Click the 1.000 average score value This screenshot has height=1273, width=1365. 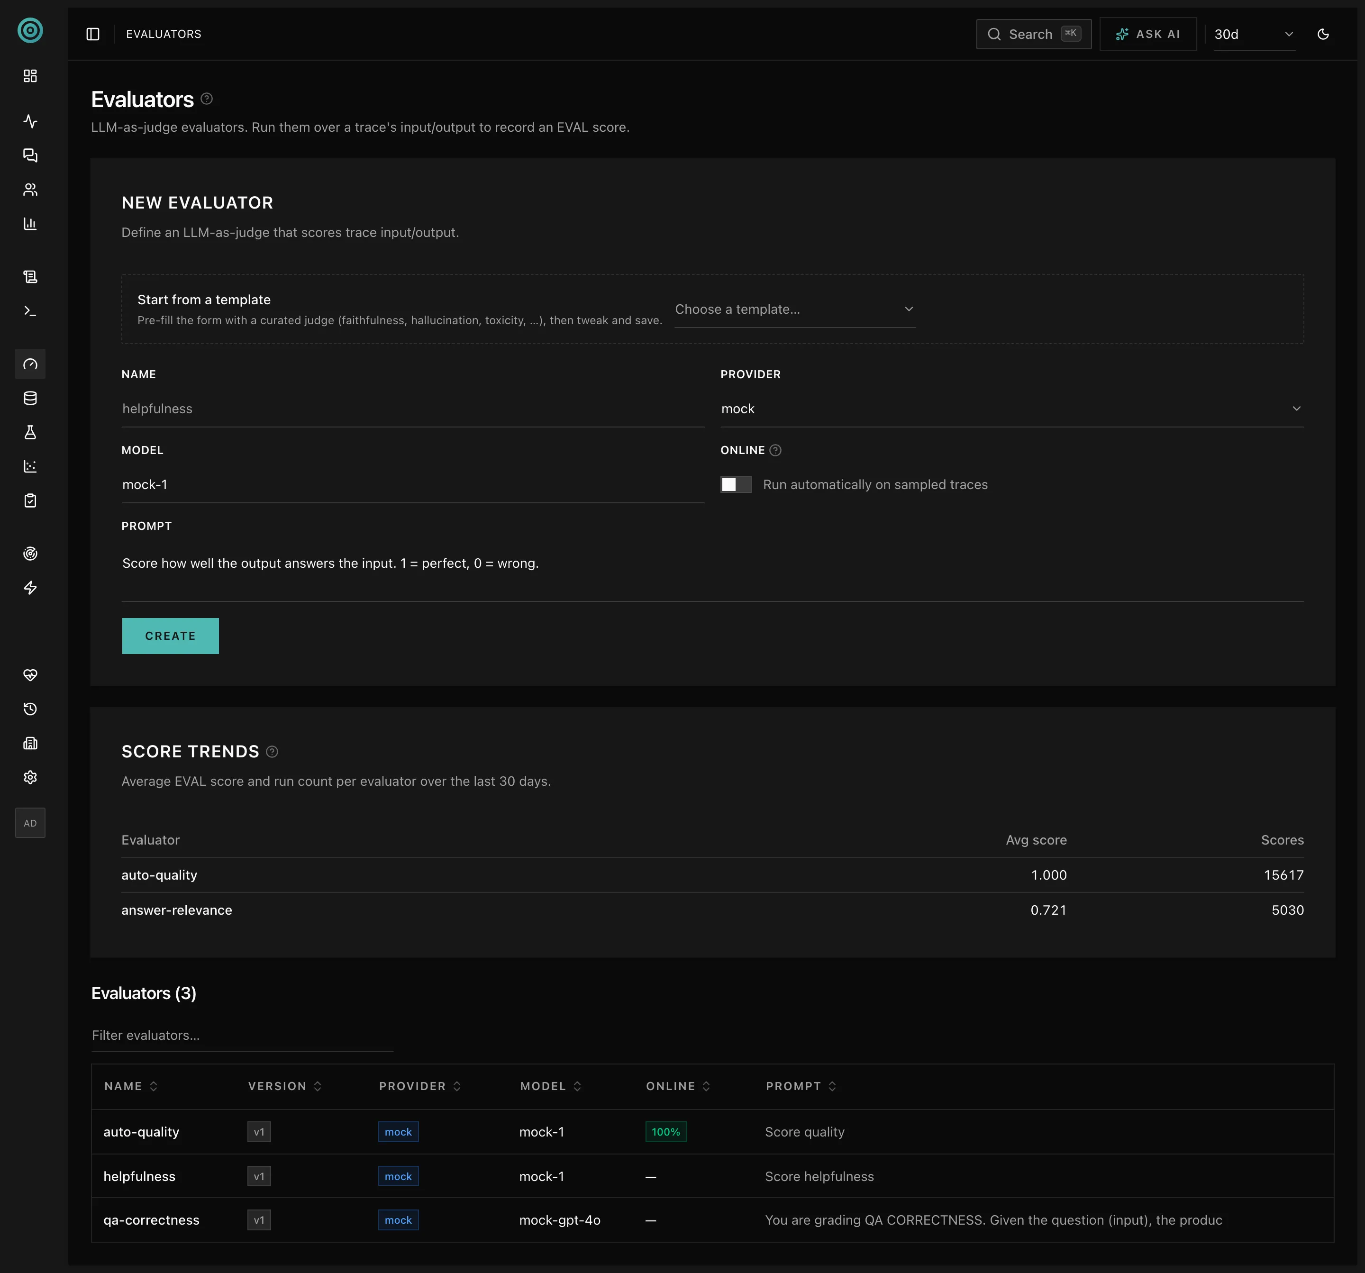point(1048,875)
